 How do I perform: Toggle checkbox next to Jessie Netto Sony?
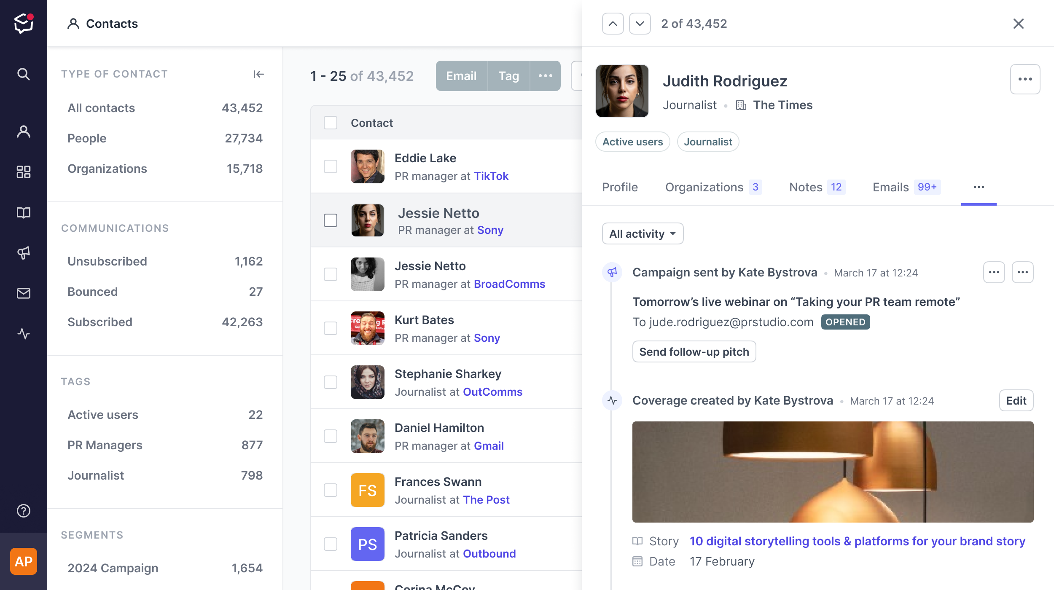(x=331, y=220)
